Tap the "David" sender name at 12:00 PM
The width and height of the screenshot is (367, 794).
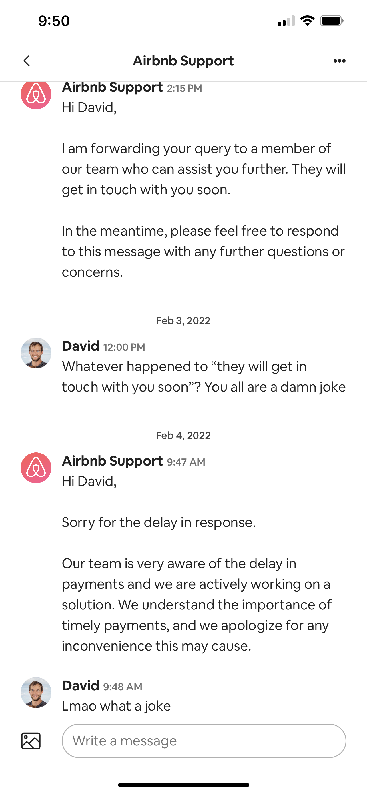[80, 346]
